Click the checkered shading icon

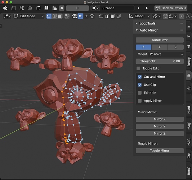tap(118, 16)
